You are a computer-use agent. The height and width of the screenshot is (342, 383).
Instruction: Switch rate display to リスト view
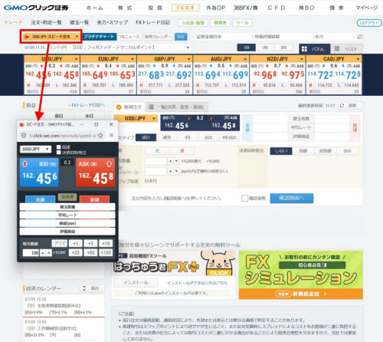[x=347, y=49]
